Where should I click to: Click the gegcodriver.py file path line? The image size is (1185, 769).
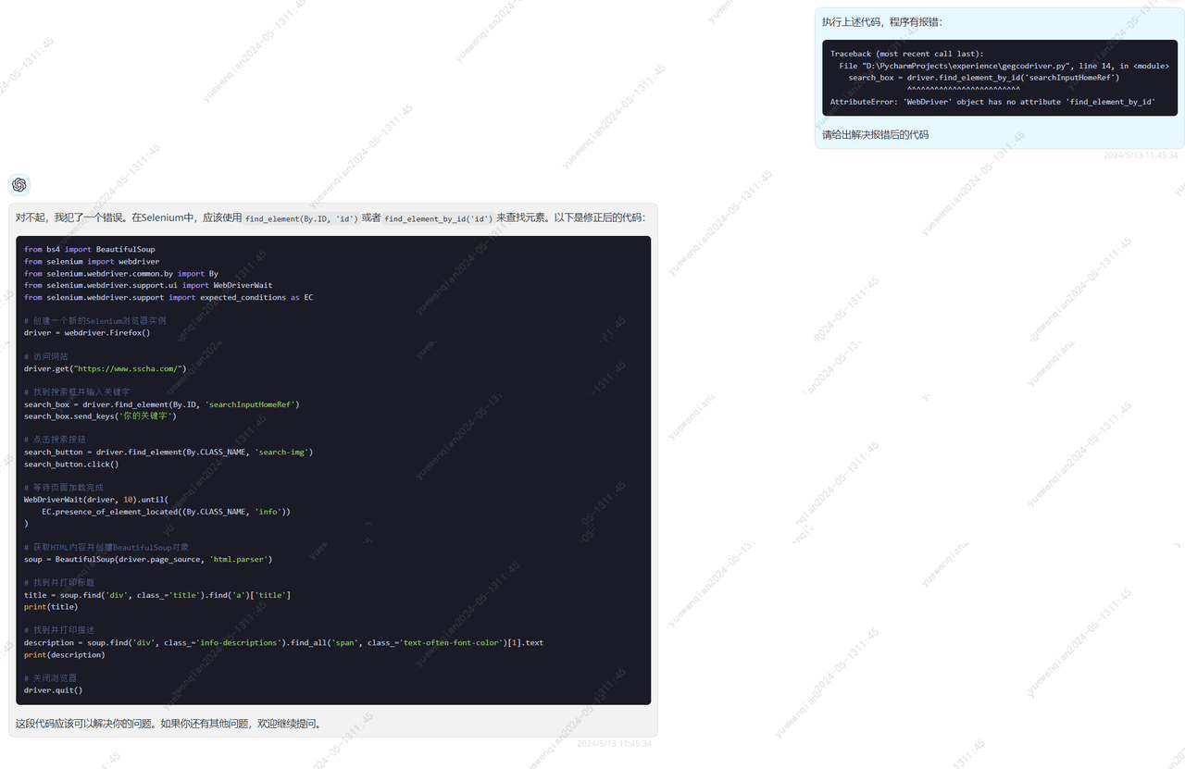(1004, 66)
